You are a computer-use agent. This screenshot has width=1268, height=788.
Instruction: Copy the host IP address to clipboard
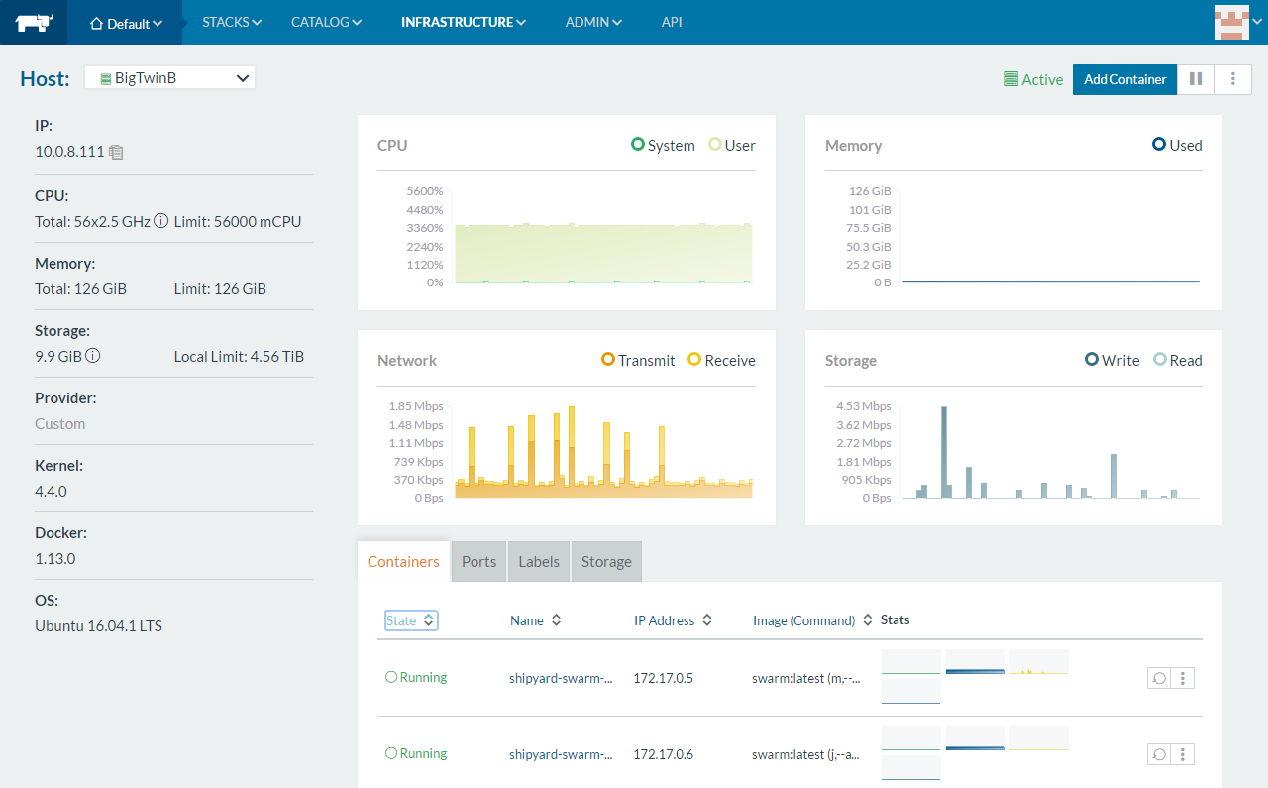117,152
